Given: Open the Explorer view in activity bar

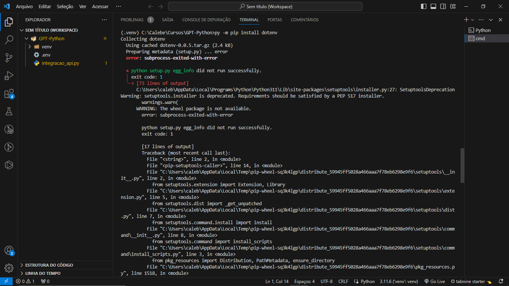Looking at the screenshot, I should [9, 22].
